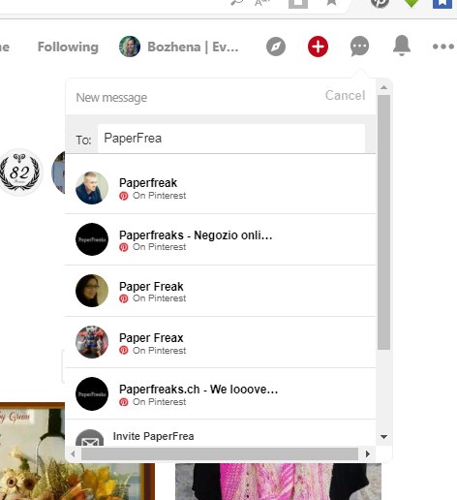Click the vertical scrollbar thumb
The height and width of the screenshot is (500, 457).
tap(383, 222)
